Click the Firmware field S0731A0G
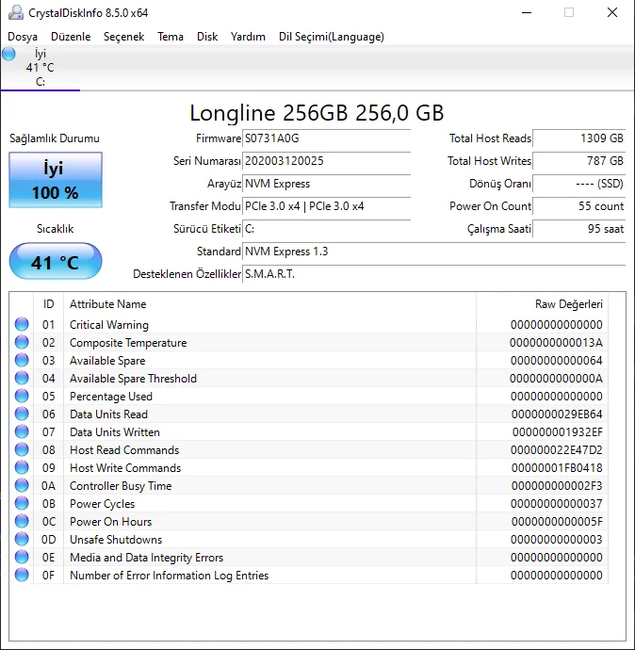Viewport: 635px width, 650px height. (326, 138)
